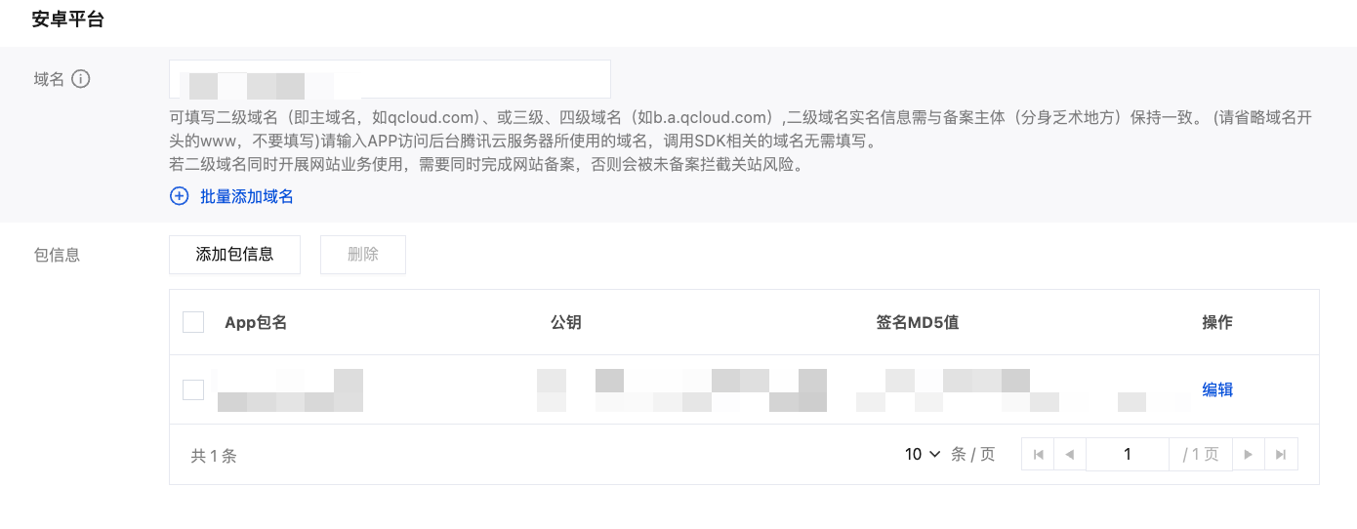The image size is (1357, 529).
Task: Go to the next page arrow
Action: click(1248, 454)
